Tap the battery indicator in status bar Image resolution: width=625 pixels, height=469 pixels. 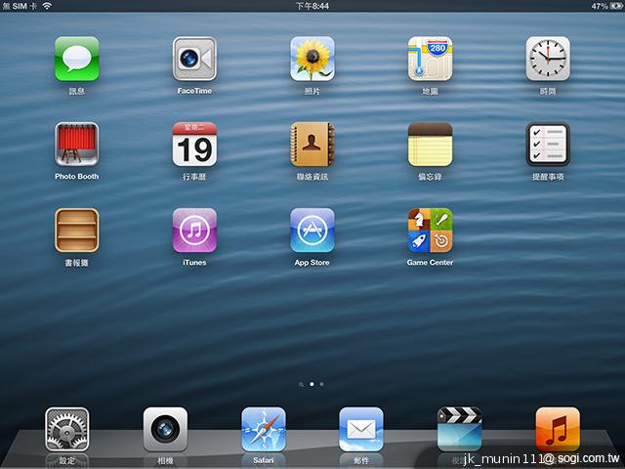point(615,6)
